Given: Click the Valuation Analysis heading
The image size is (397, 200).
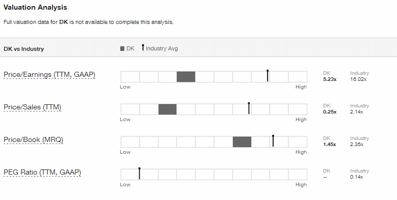Looking at the screenshot, I should [35, 7].
